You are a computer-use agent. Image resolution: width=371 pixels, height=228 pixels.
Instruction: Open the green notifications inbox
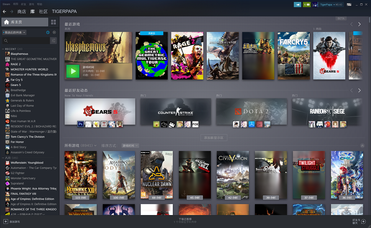click(307, 4)
